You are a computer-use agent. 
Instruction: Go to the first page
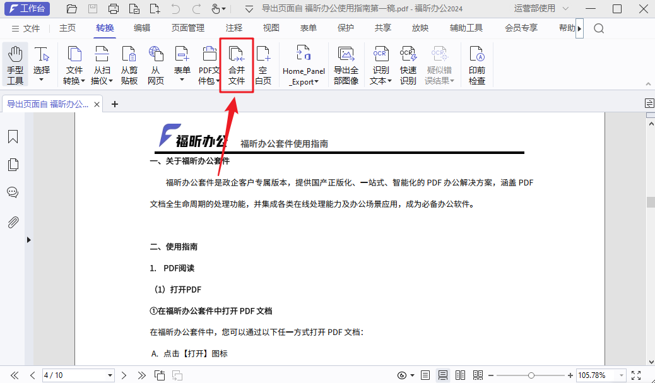[15, 375]
